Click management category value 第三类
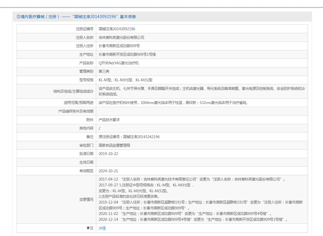Image resolution: width=323 pixels, height=236 pixels. click(x=104, y=71)
